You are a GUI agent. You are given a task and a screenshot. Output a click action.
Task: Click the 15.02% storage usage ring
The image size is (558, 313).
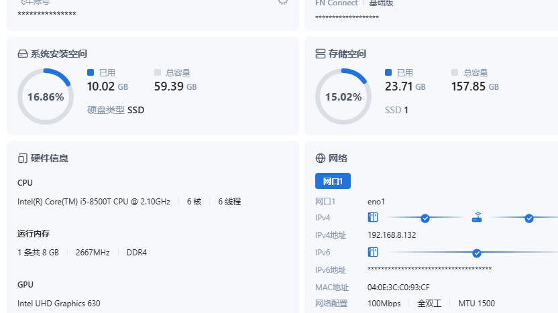click(343, 97)
